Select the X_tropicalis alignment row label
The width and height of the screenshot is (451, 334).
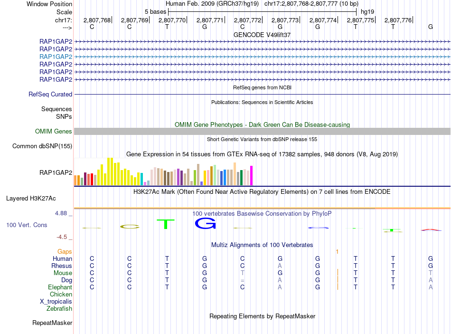point(56,302)
